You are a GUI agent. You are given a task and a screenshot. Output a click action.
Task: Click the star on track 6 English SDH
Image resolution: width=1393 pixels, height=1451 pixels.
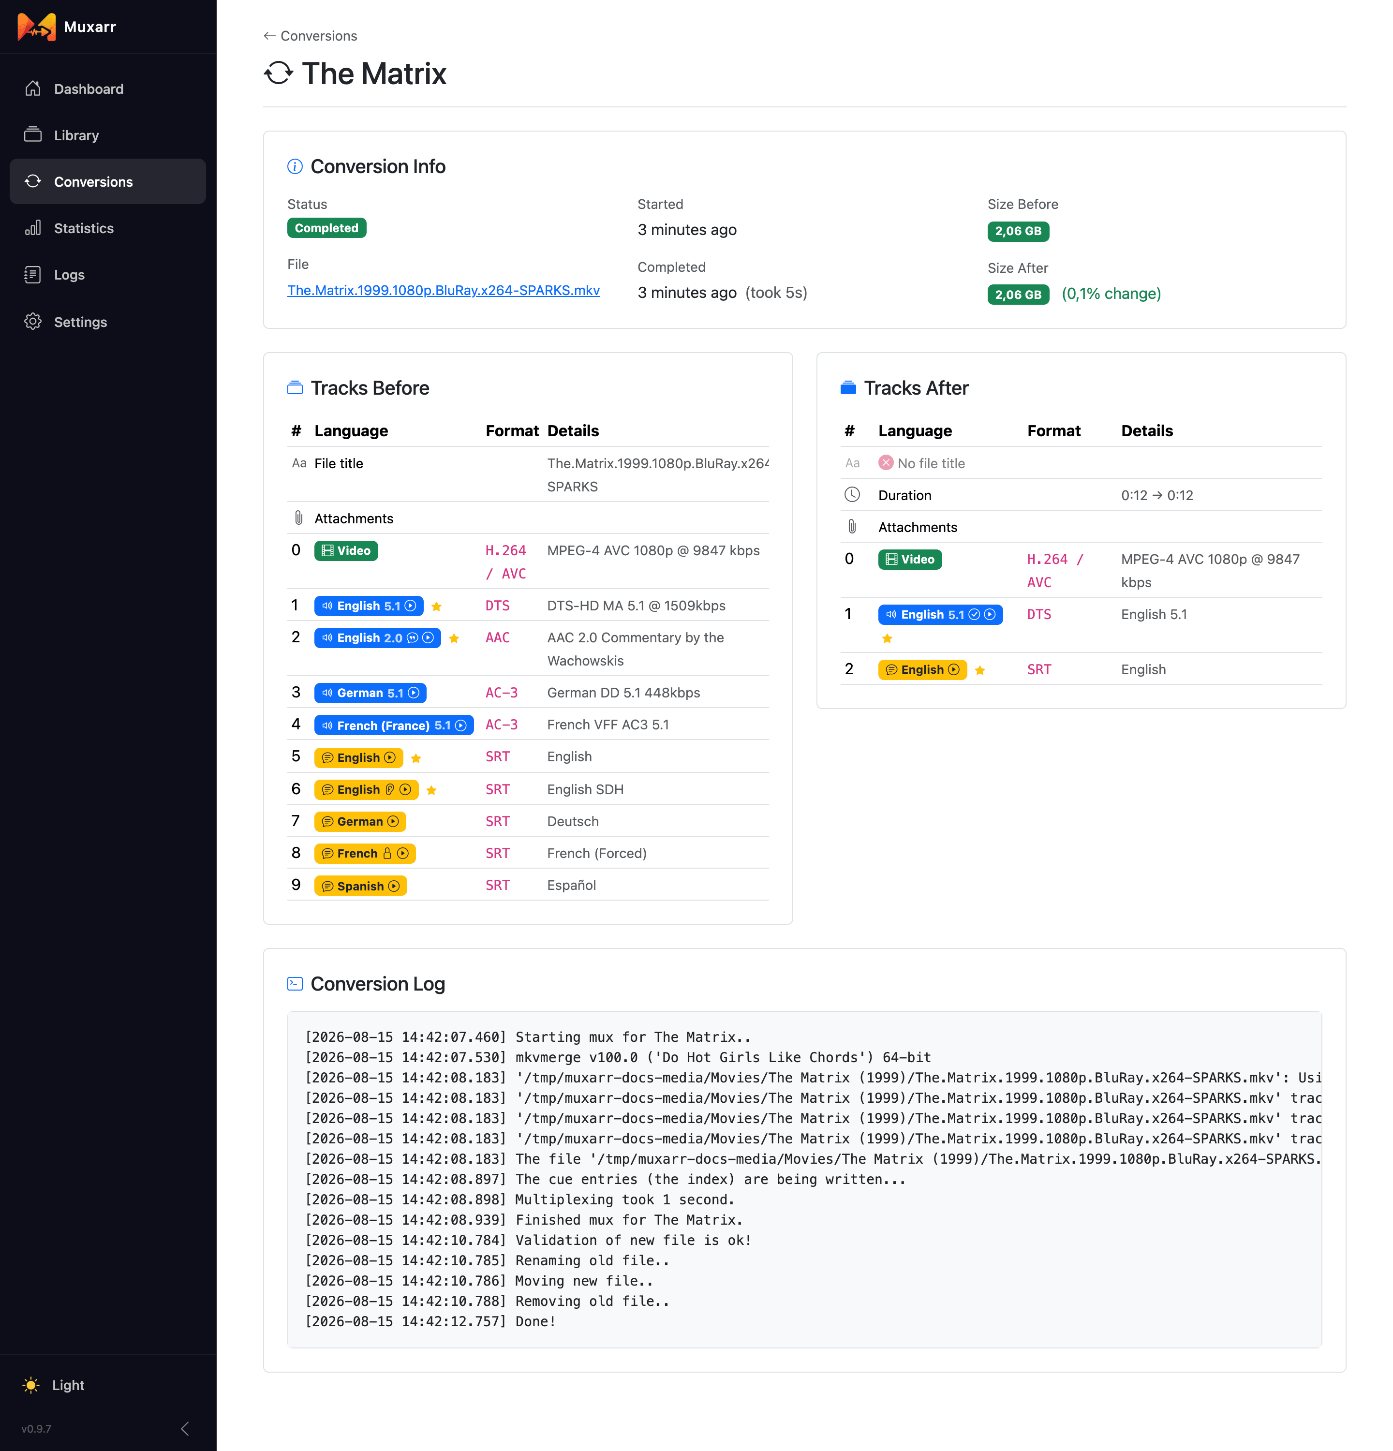(431, 791)
